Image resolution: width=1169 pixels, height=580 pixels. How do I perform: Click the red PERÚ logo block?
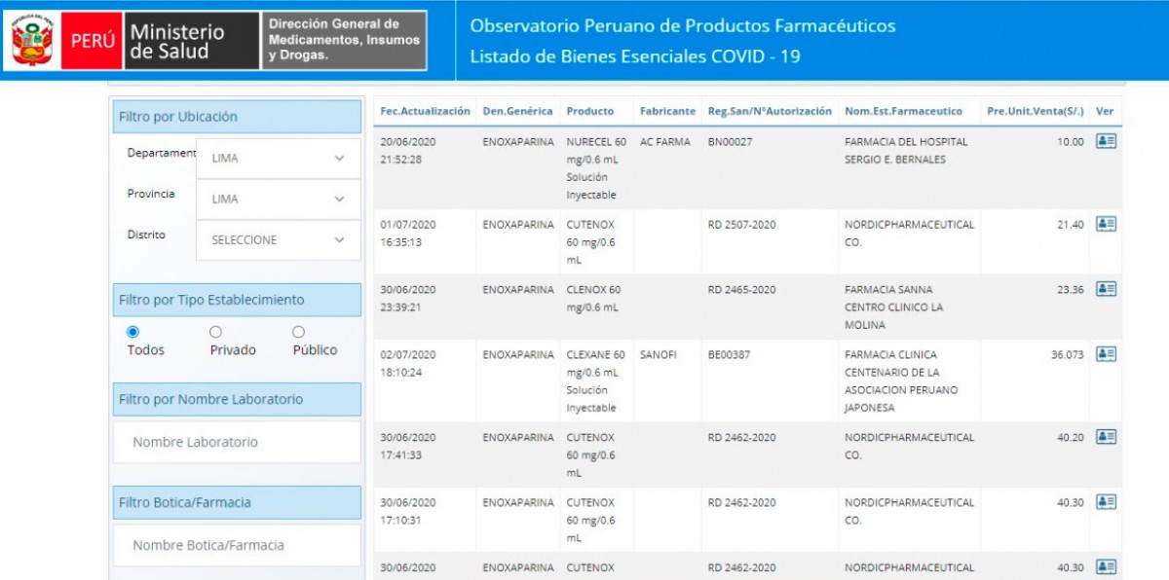pos(92,40)
